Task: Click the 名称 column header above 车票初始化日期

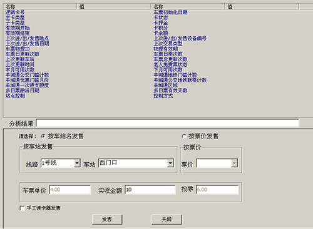Action: (188, 7)
